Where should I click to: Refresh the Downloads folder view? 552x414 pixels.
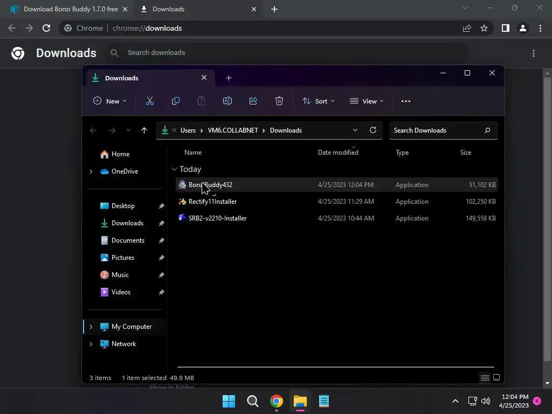373,130
